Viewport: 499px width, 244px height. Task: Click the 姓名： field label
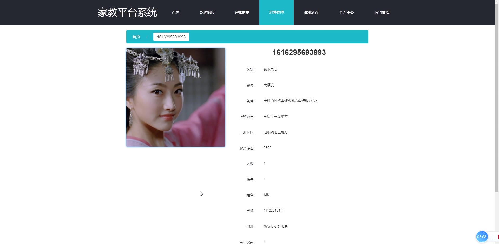pos(251,195)
